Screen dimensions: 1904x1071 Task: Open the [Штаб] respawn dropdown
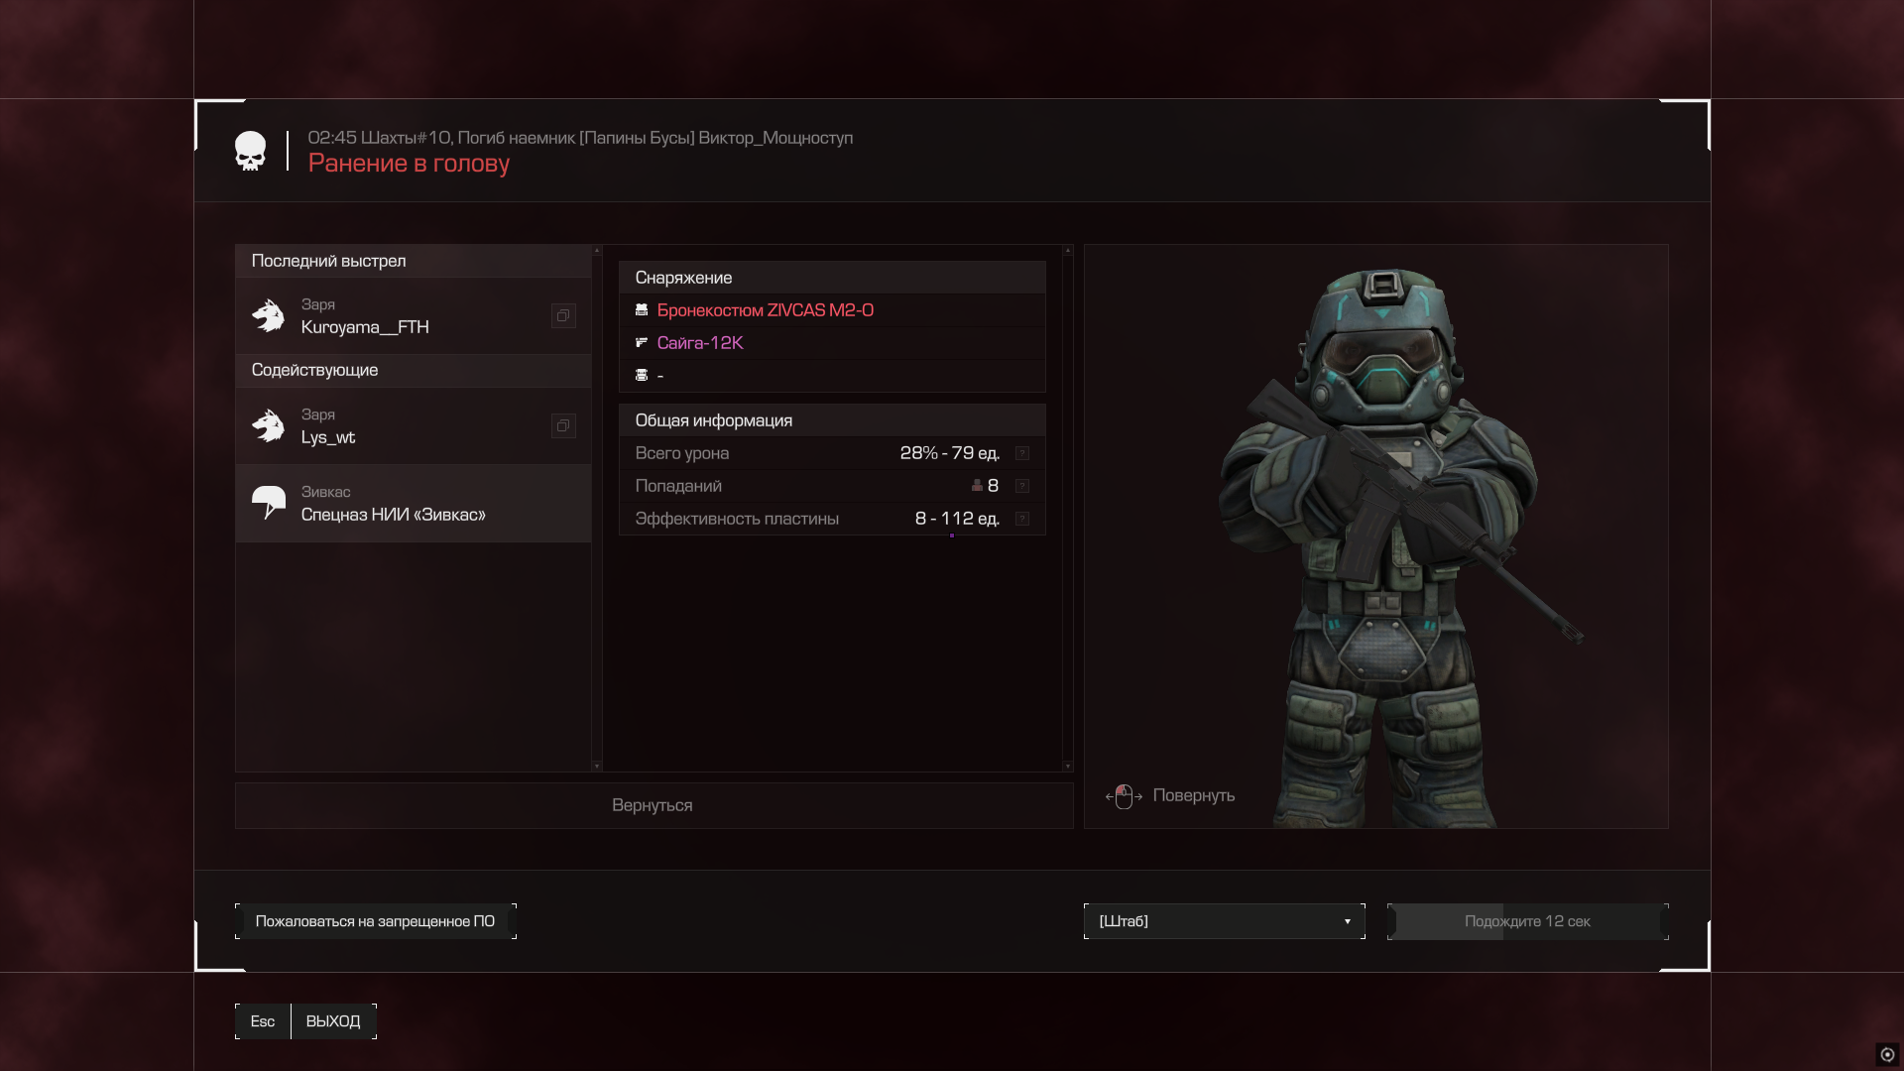[1223, 921]
